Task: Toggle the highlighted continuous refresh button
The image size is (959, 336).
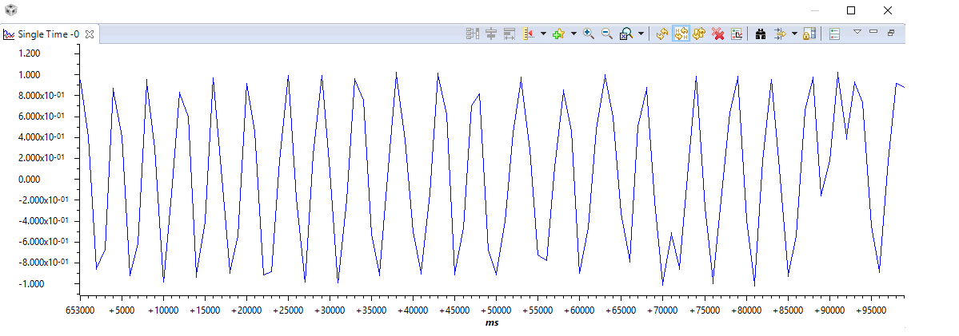Action: pyautogui.click(x=681, y=34)
